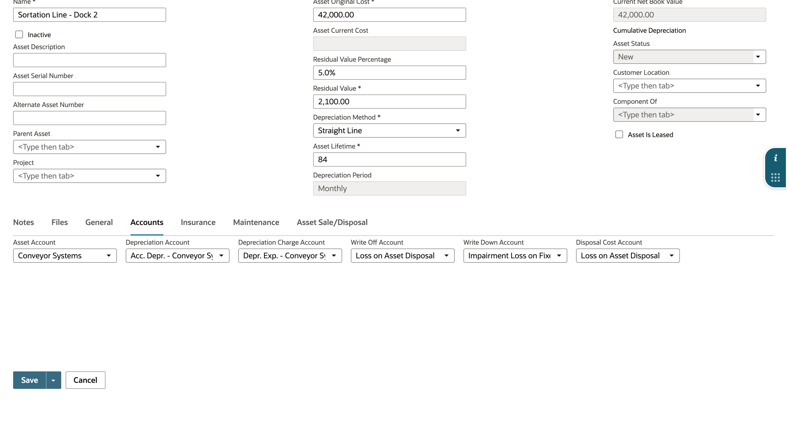The height and width of the screenshot is (426, 787).
Task: Enable the Asset Is Leased checkbox
Action: click(619, 135)
